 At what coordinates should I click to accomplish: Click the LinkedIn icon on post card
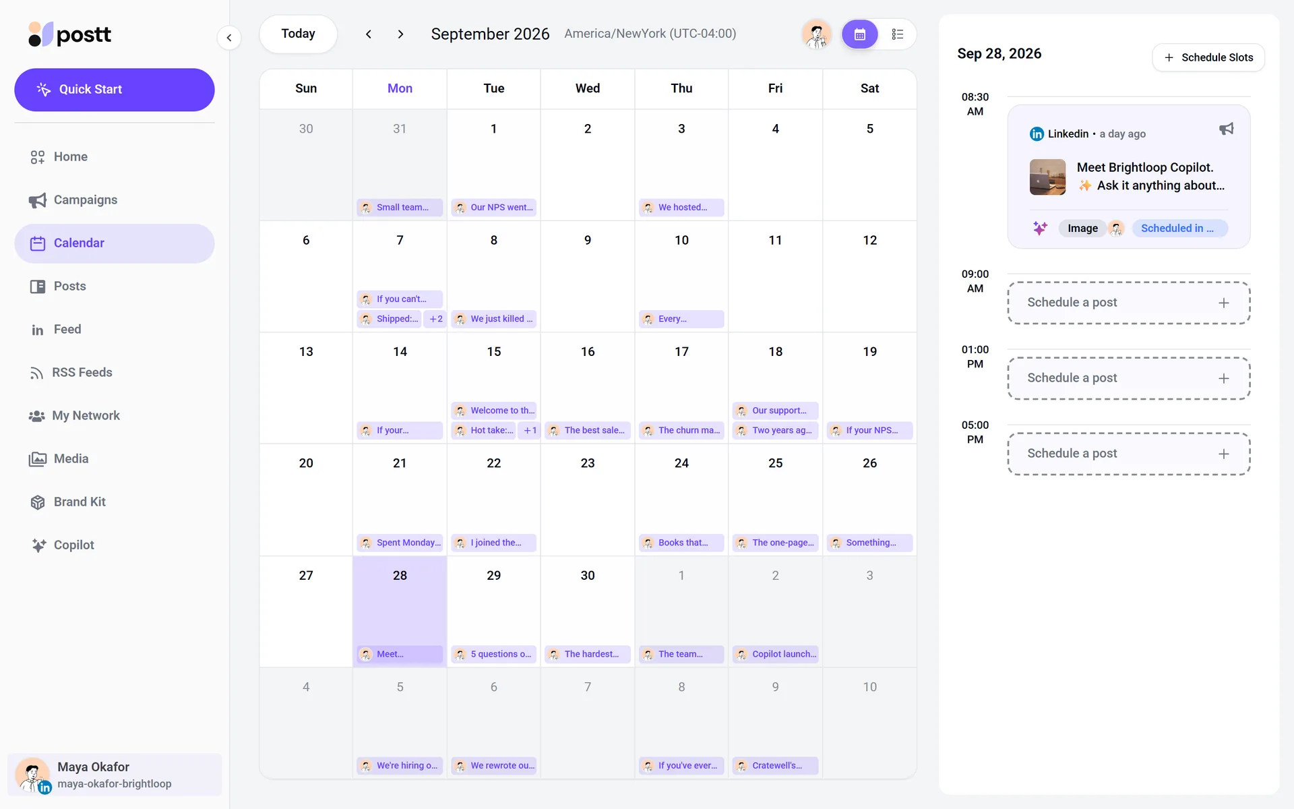click(1037, 134)
